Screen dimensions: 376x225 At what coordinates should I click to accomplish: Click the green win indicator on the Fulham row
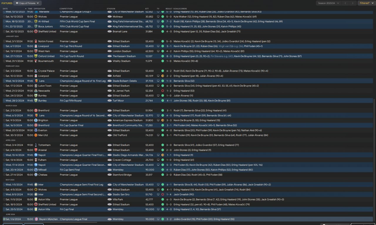(x=162, y=160)
